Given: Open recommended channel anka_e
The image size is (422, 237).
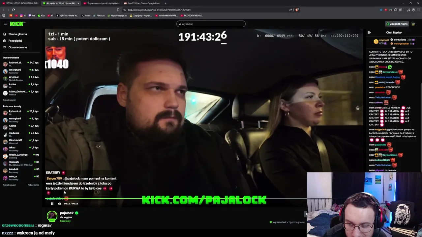Looking at the screenshot, I should pos(21,178).
